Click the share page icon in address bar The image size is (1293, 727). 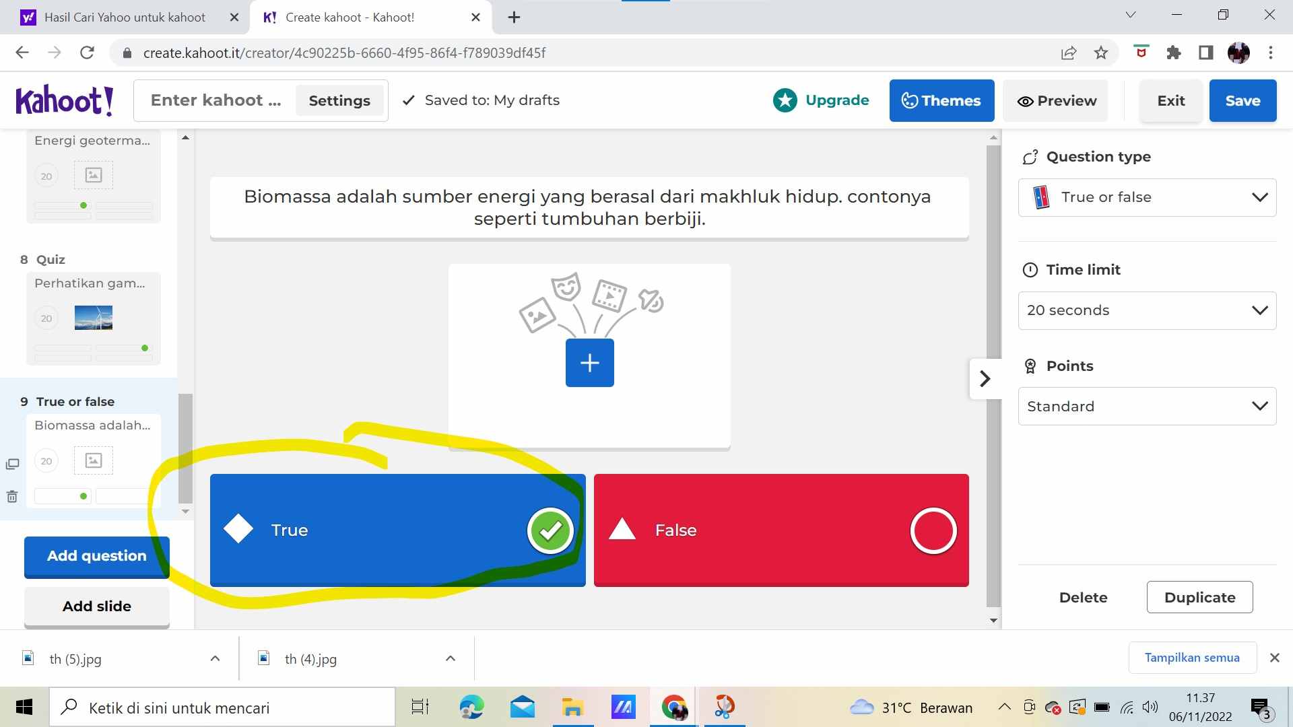(1069, 53)
